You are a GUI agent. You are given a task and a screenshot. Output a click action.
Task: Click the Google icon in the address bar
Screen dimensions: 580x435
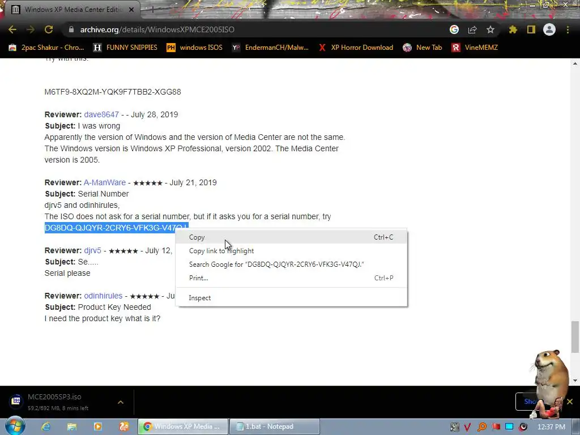(x=454, y=29)
